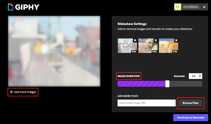
Task: Click the plus icon beside Add more images
Action: (x=11, y=92)
